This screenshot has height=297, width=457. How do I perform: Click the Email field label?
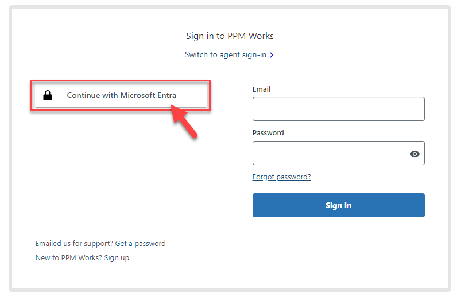pos(261,89)
